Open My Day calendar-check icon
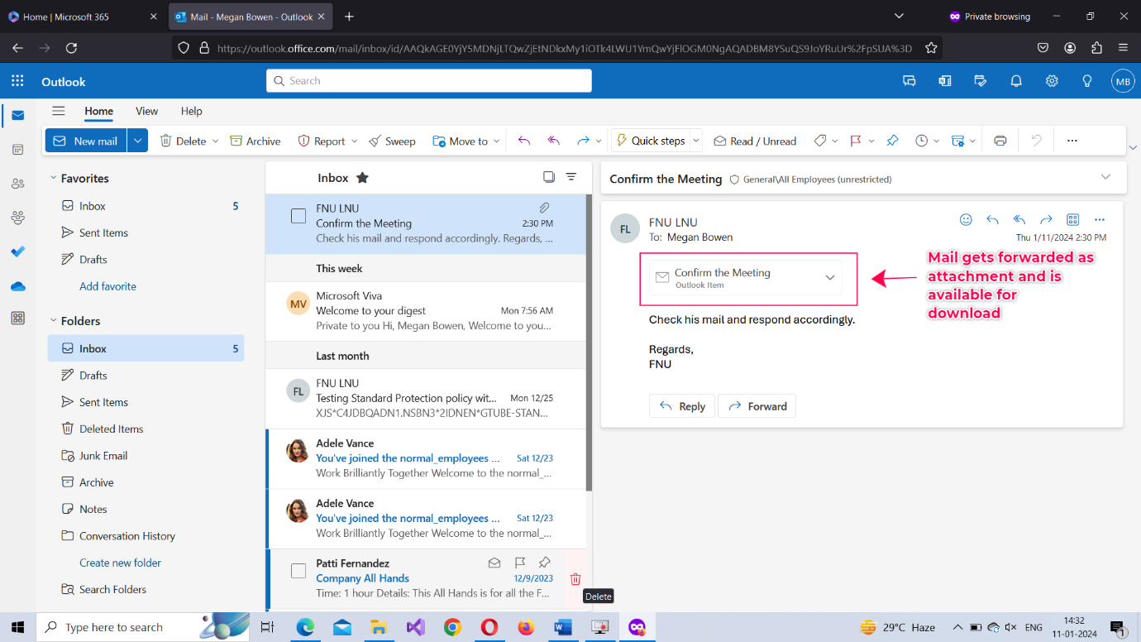Viewport: 1141px width, 642px height. click(981, 81)
